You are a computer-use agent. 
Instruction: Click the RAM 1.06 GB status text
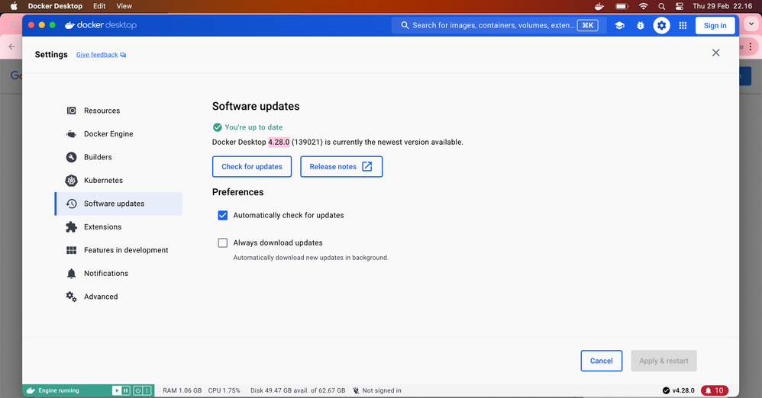pos(182,390)
